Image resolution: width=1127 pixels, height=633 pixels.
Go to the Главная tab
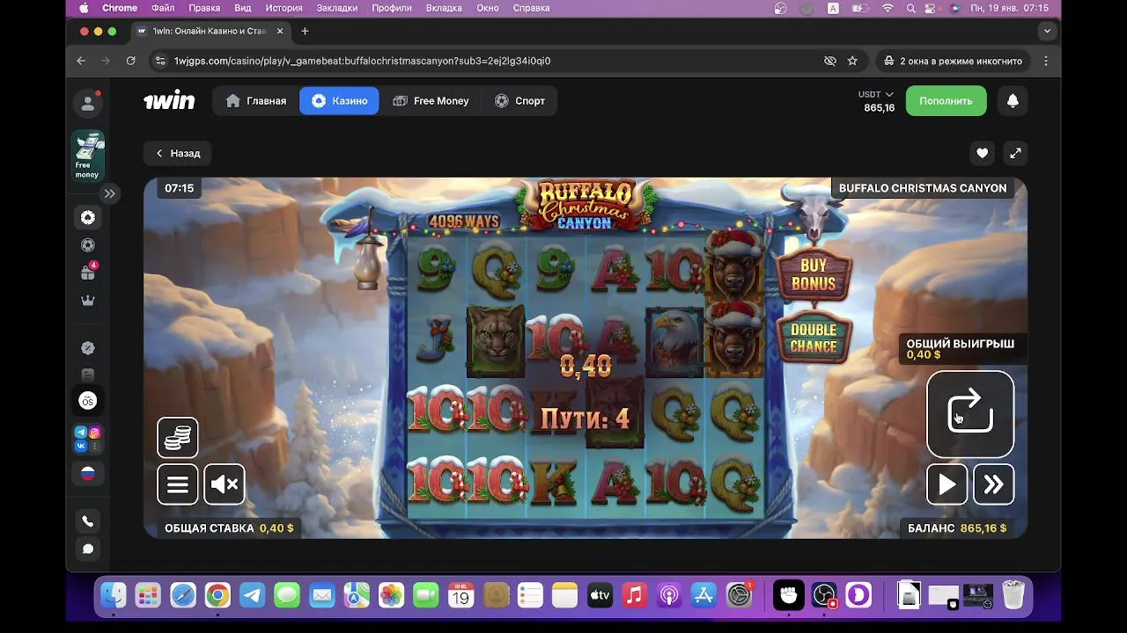(256, 101)
